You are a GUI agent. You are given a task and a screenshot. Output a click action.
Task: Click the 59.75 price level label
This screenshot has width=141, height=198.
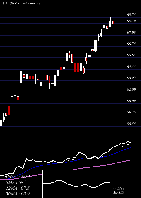point(131,112)
